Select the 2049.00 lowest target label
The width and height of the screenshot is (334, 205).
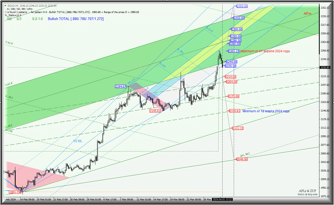[242, 159]
